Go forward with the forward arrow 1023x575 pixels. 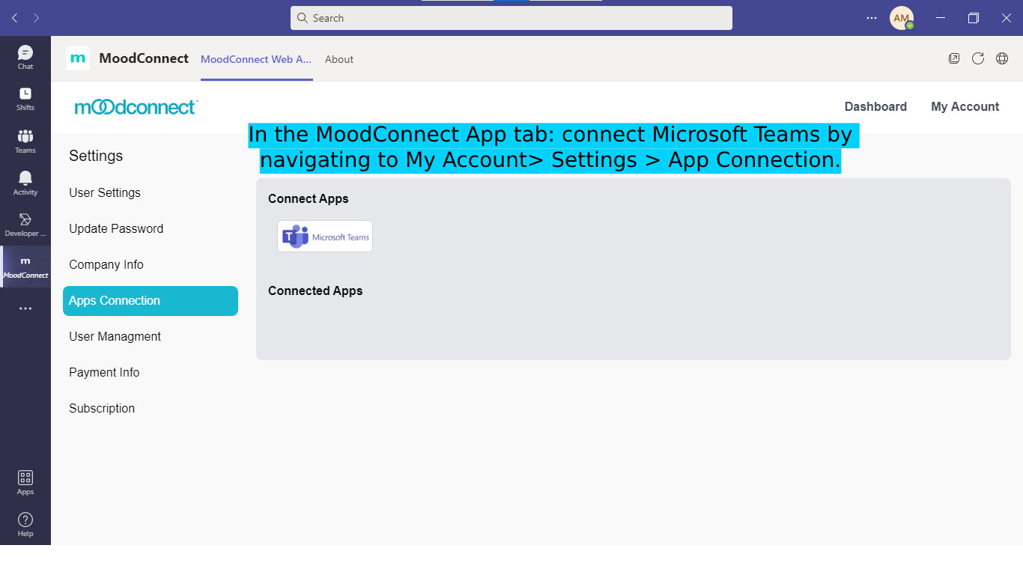point(37,18)
